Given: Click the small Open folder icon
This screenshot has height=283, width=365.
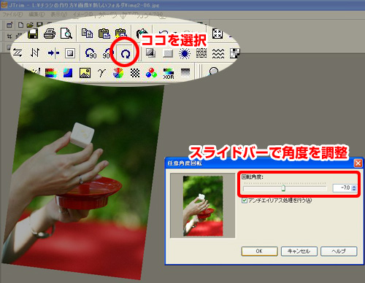Looking at the screenshot, I should [x=30, y=25].
